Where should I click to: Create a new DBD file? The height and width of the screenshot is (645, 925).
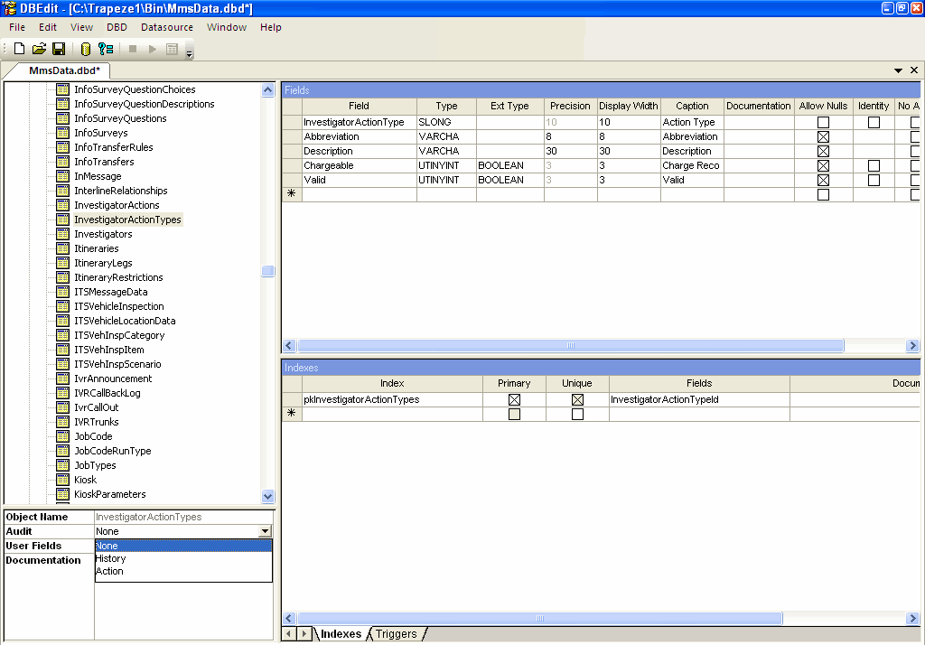(x=19, y=49)
